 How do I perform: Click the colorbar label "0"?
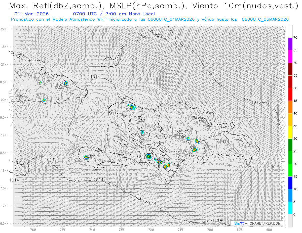294,214
